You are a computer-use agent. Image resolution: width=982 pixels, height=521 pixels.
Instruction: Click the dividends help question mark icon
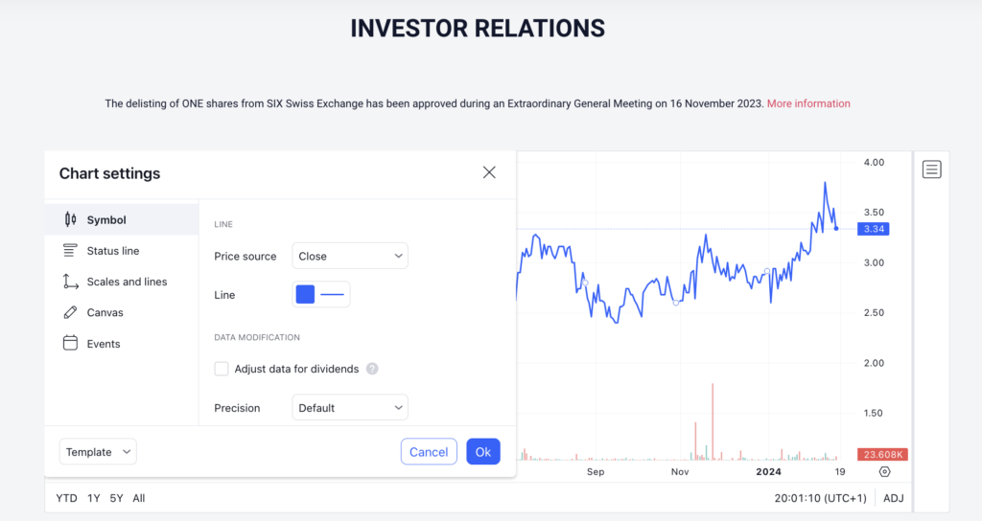coord(372,369)
